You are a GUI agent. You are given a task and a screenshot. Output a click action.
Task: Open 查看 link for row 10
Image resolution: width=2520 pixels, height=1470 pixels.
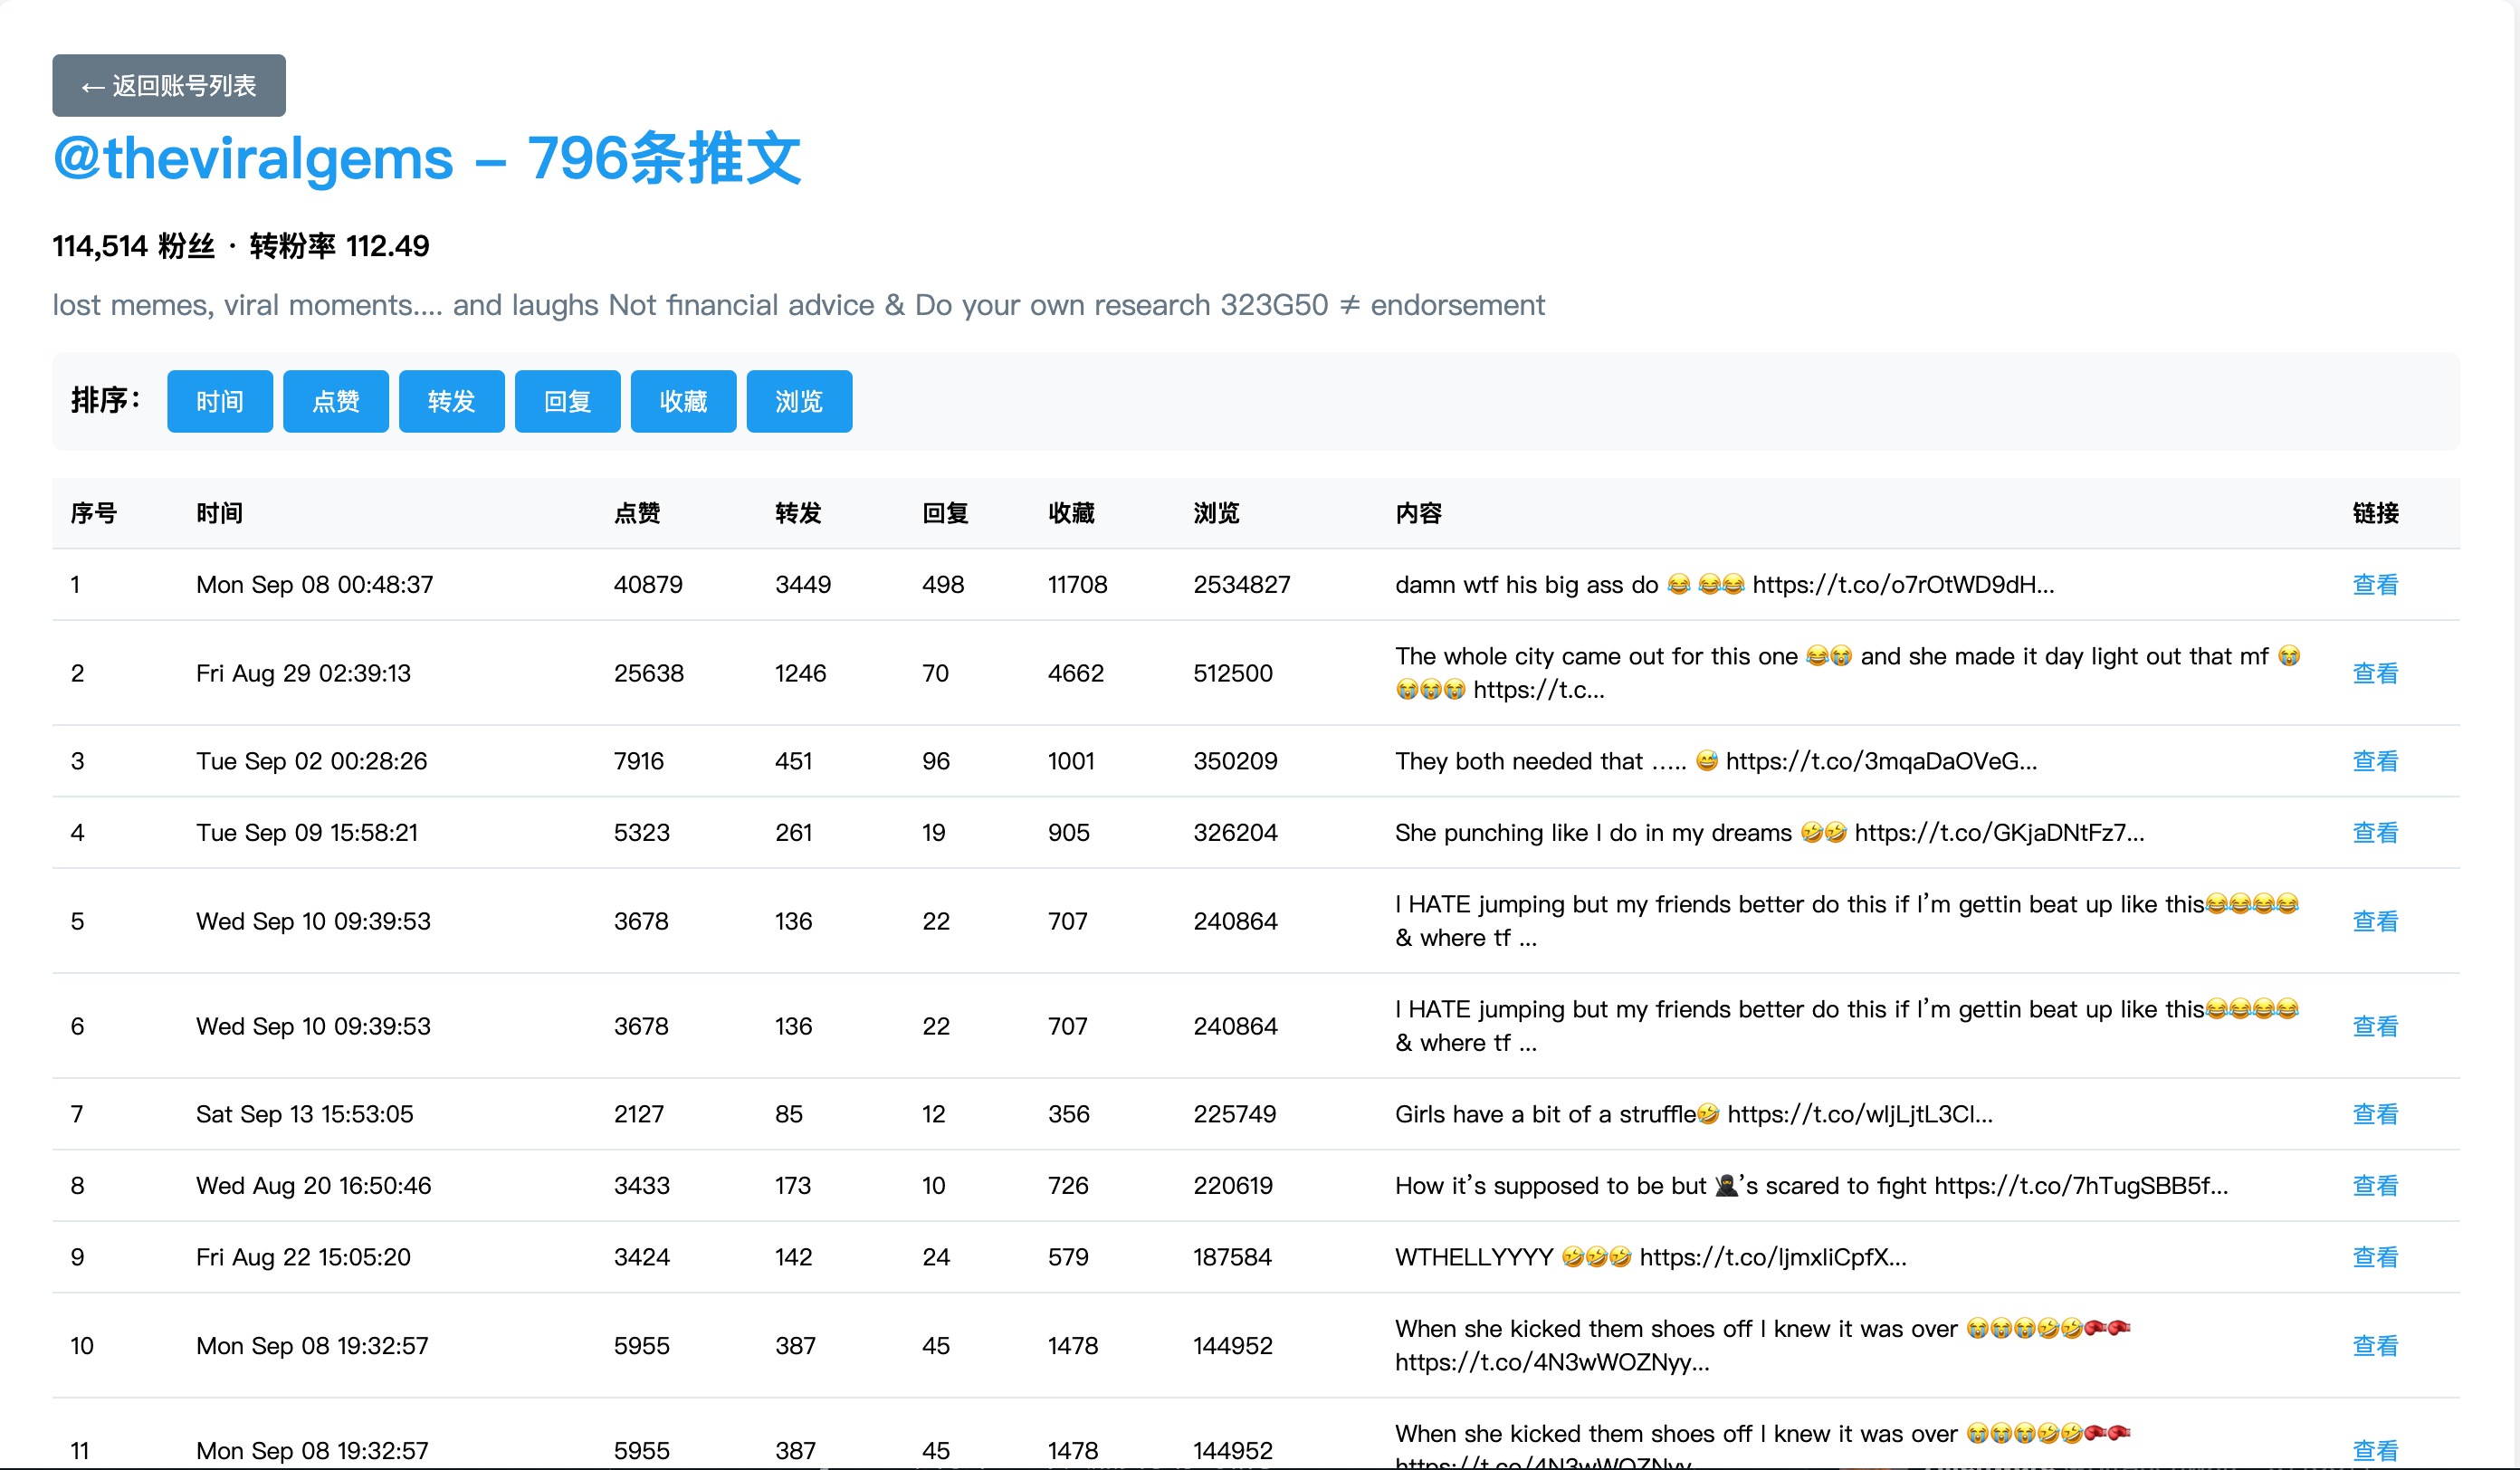2374,1345
